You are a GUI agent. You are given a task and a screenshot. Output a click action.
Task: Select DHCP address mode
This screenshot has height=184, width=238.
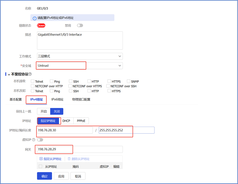point(66,121)
